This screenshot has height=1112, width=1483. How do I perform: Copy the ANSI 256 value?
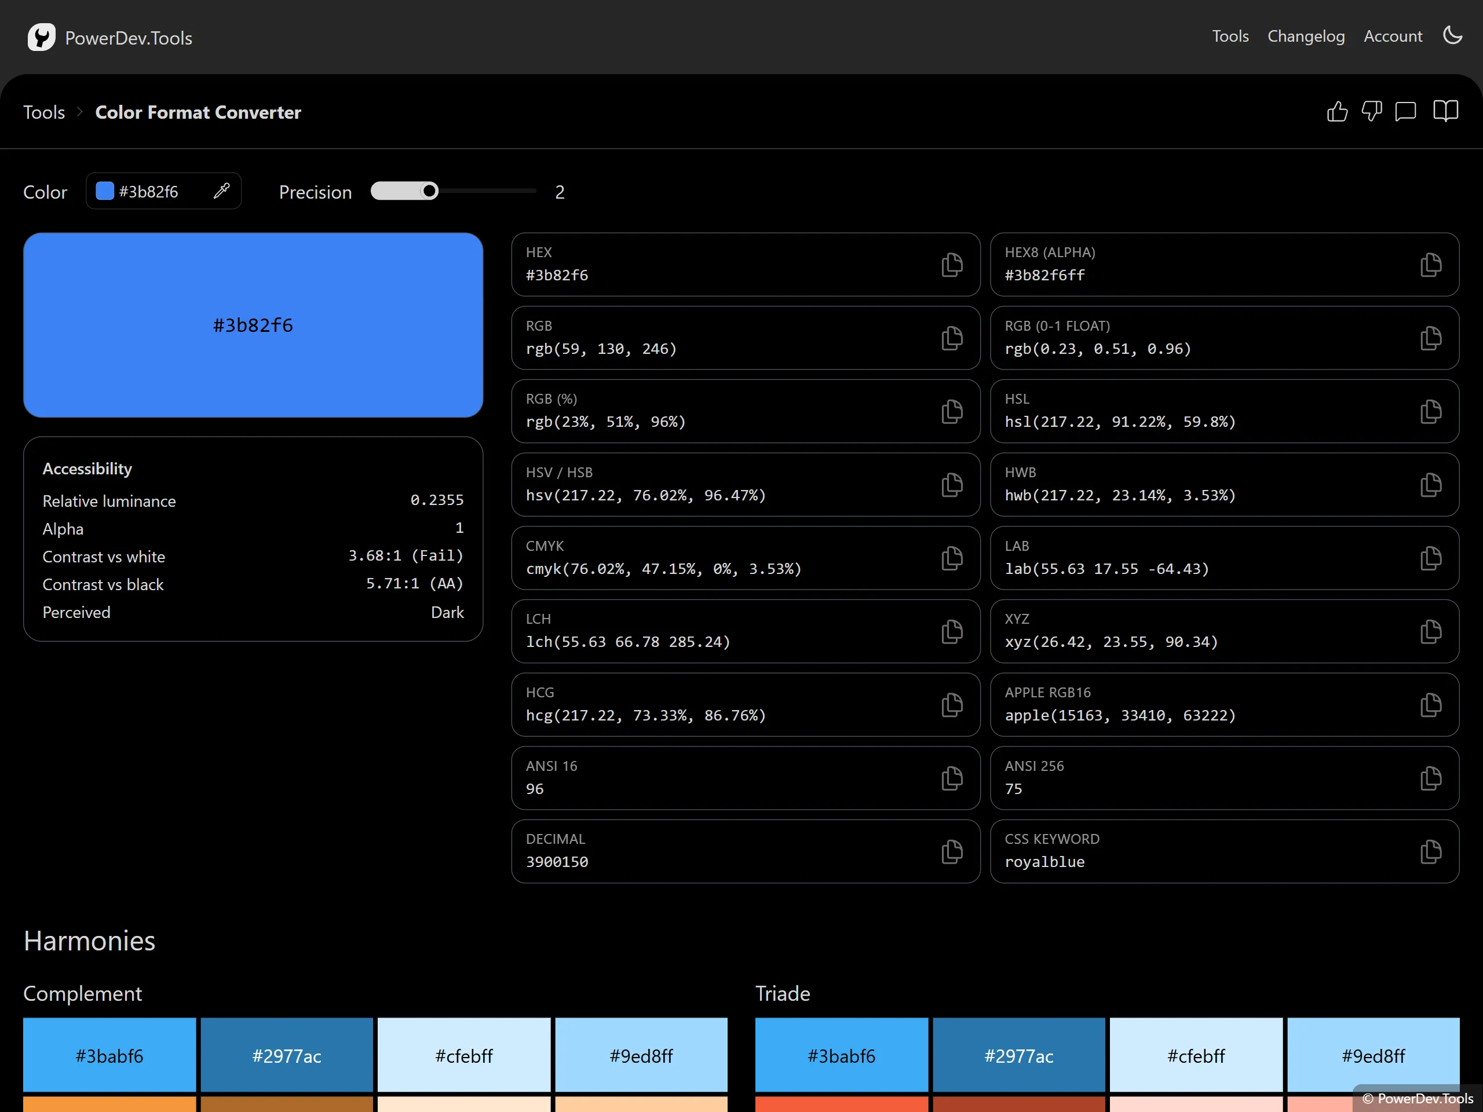(1430, 778)
